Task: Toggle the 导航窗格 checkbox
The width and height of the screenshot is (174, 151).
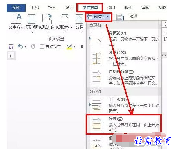Action: (x=42, y=47)
